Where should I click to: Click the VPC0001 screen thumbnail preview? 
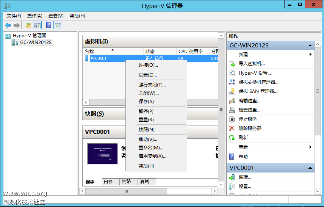(x=102, y=154)
